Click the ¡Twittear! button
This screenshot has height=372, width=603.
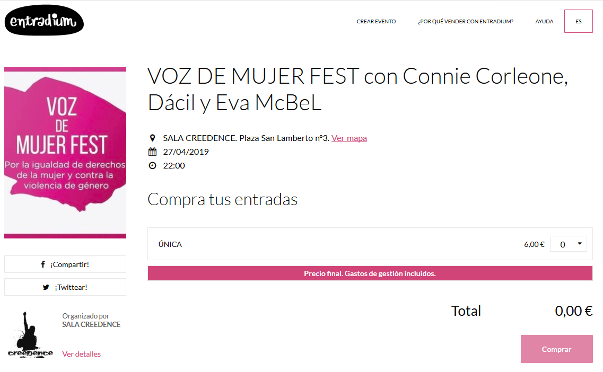point(65,287)
